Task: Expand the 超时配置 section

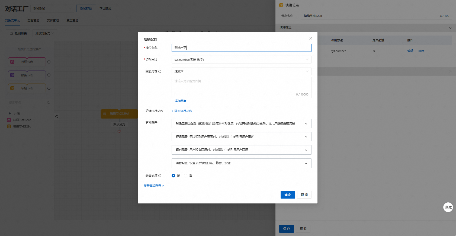Action: pos(241,150)
